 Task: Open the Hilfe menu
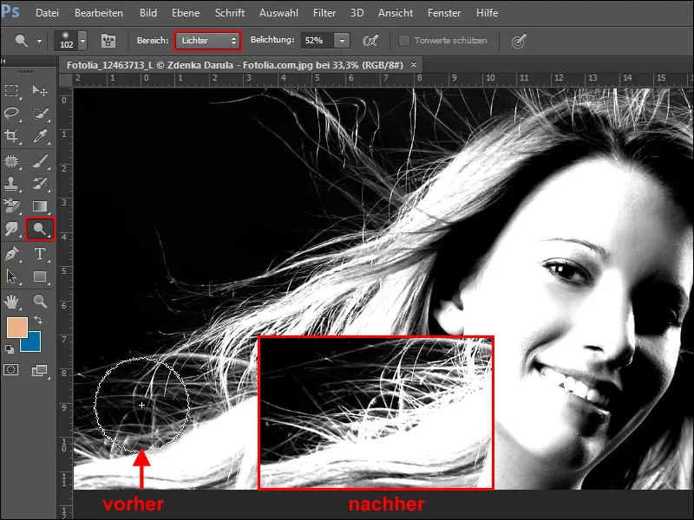click(x=488, y=13)
